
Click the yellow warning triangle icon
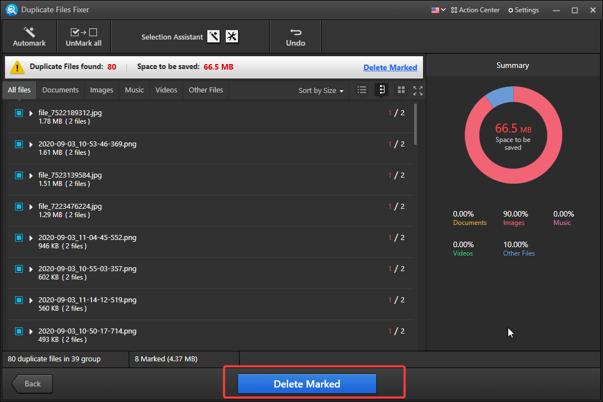point(17,67)
